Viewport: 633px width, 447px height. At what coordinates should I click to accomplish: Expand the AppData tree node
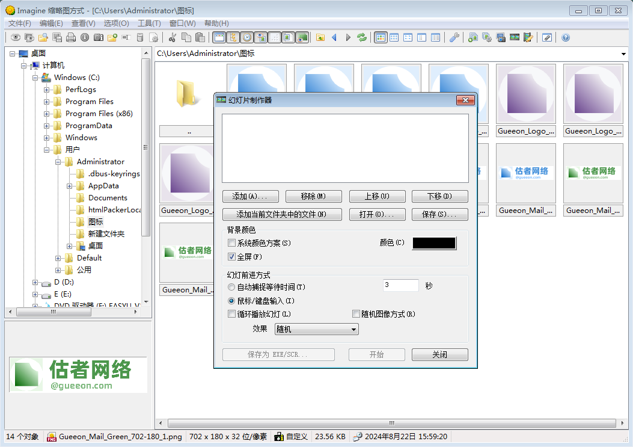(x=70, y=187)
